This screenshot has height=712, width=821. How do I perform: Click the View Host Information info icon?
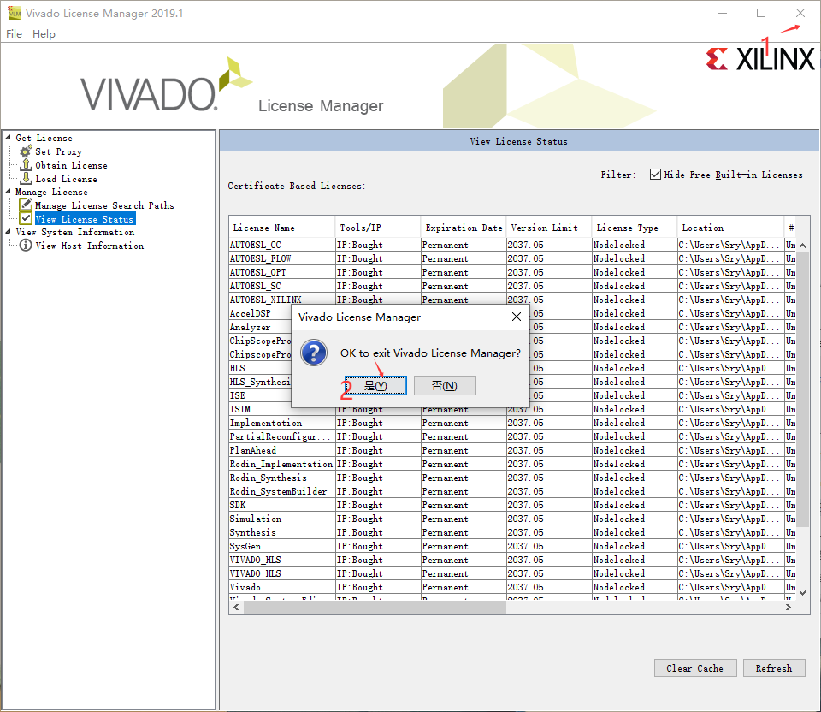pos(26,246)
